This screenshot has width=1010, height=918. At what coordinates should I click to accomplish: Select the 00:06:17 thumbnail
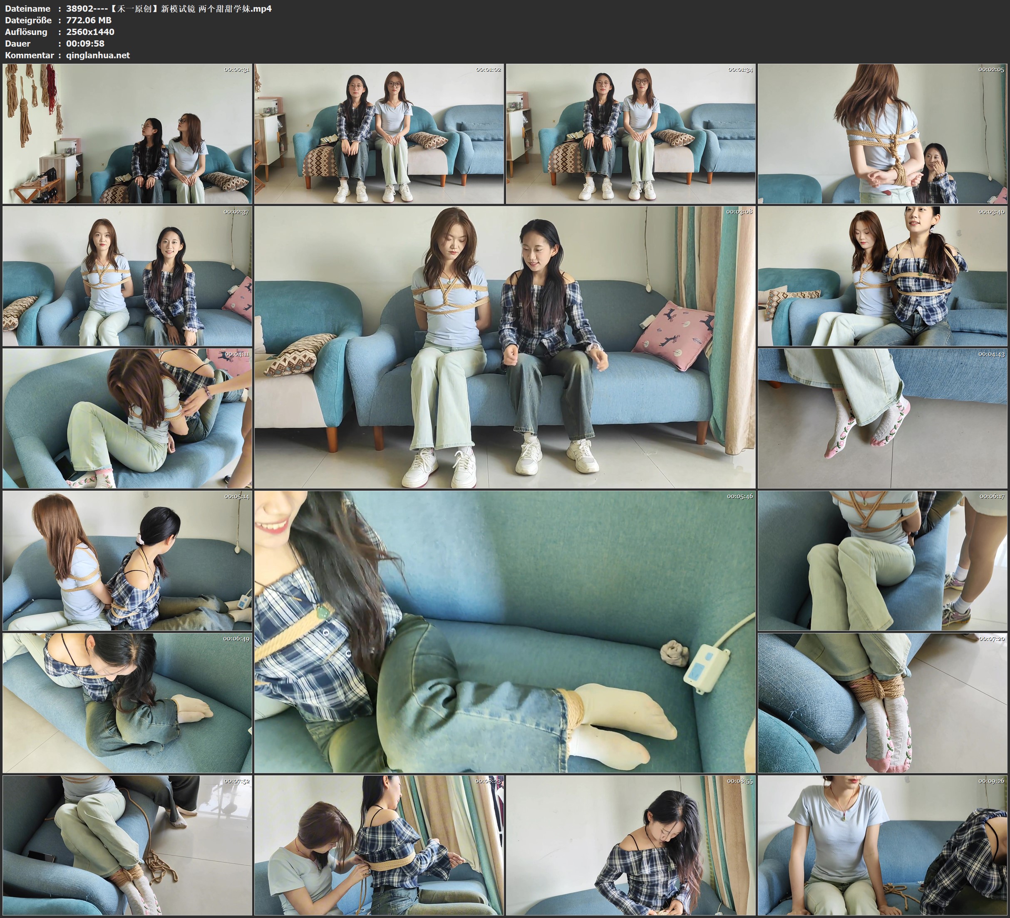click(x=883, y=561)
